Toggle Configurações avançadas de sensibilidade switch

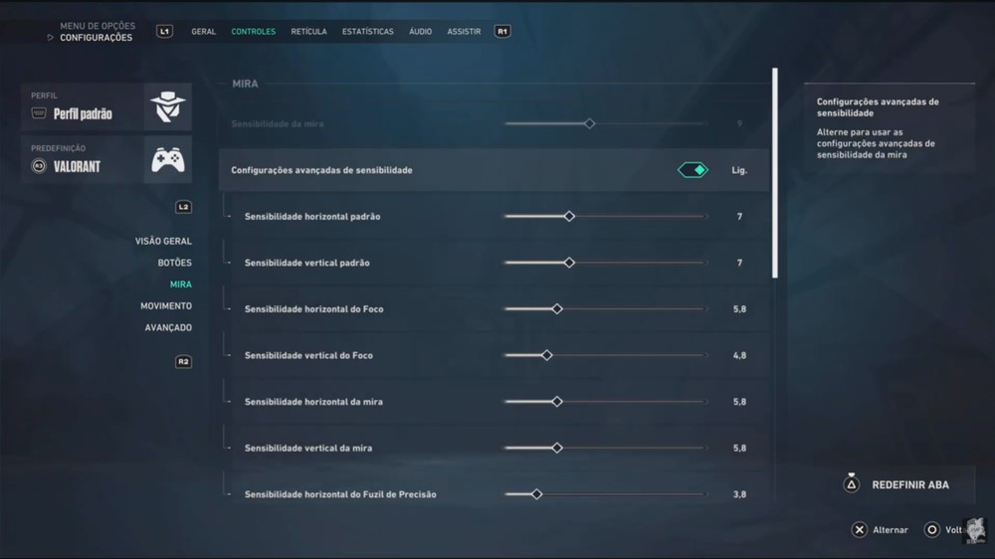click(x=693, y=170)
